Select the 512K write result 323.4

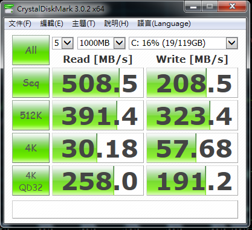click(192, 115)
